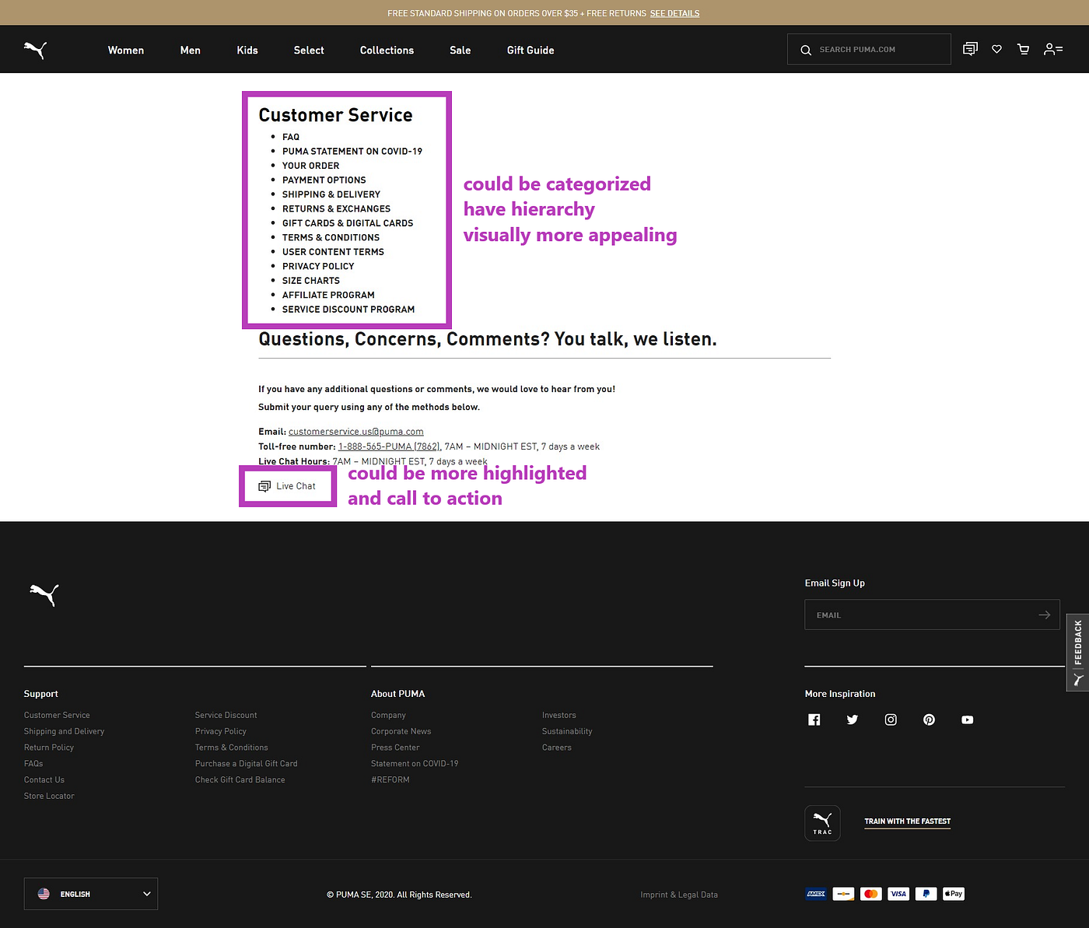Click the search magnifier icon
1089x928 pixels.
[806, 50]
